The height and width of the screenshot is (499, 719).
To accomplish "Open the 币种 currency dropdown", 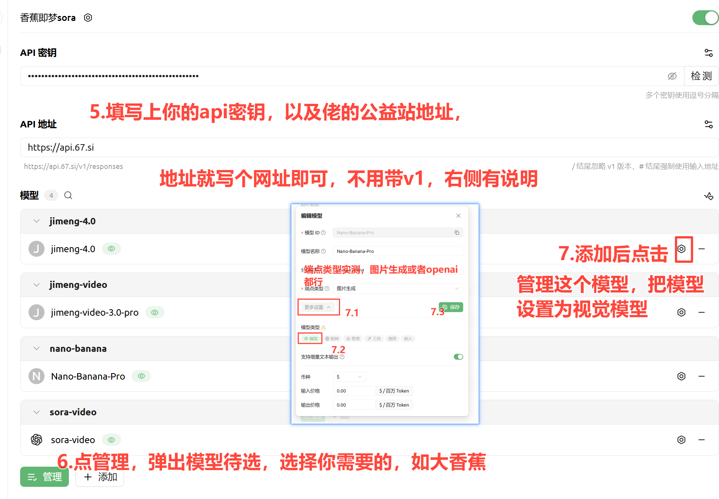I will [349, 377].
